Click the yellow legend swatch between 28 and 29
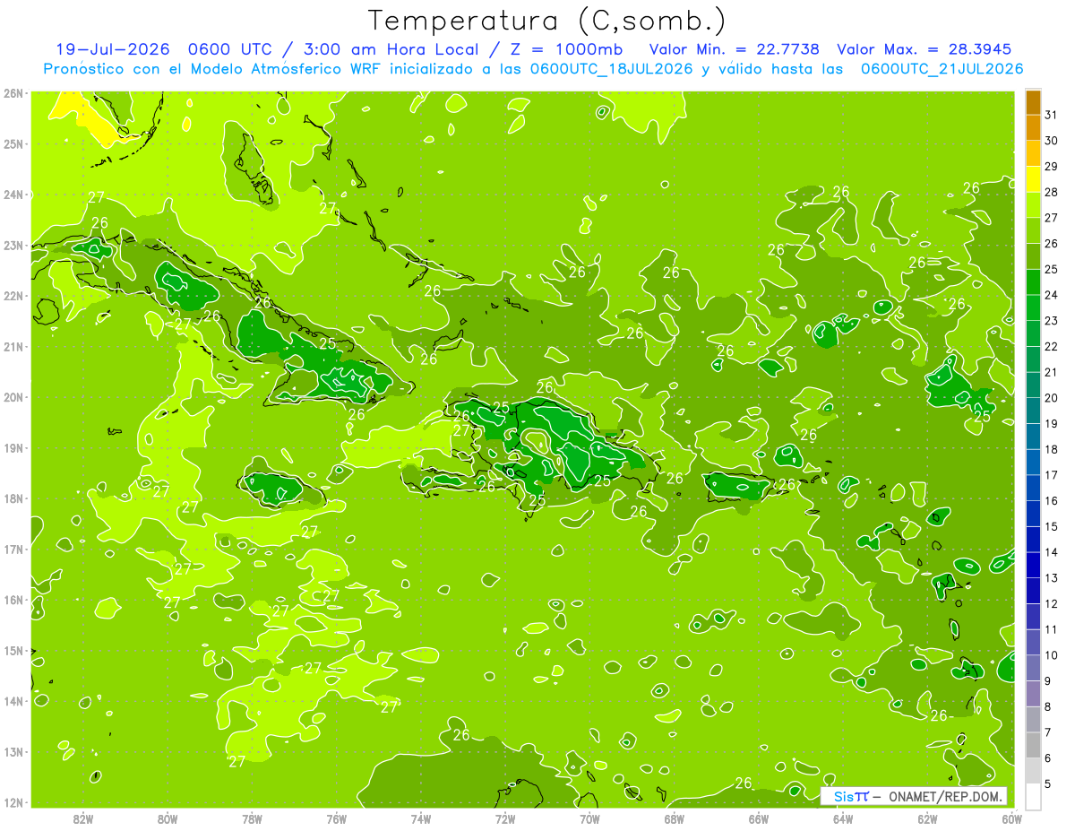 coord(1033,179)
